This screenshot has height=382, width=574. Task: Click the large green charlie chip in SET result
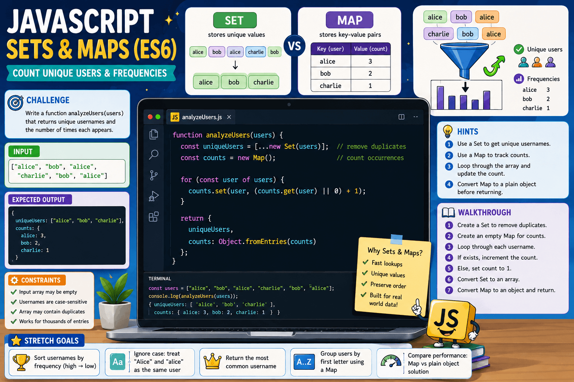[x=263, y=82]
